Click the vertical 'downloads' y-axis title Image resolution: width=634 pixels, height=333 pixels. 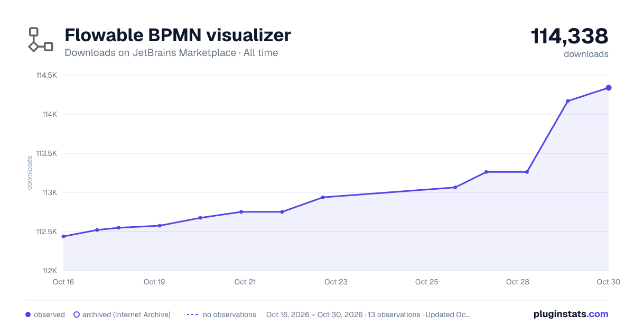pyautogui.click(x=30, y=173)
